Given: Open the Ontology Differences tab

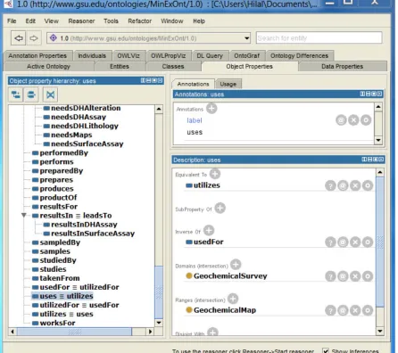Looking at the screenshot, I should click(x=299, y=56).
